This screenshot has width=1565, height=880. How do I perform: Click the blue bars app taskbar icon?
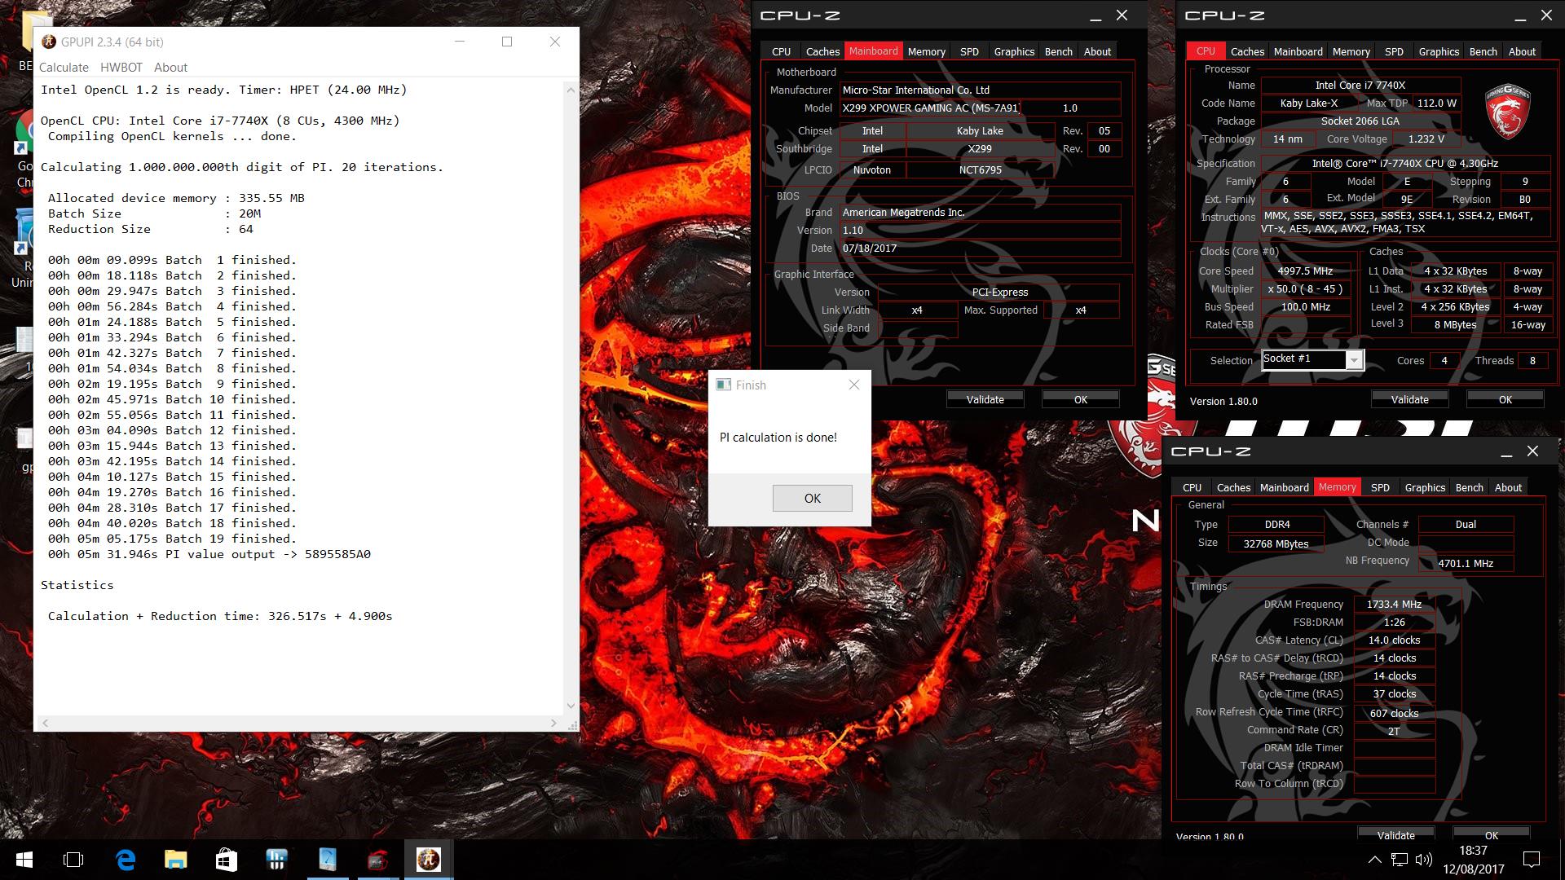pos(277,860)
